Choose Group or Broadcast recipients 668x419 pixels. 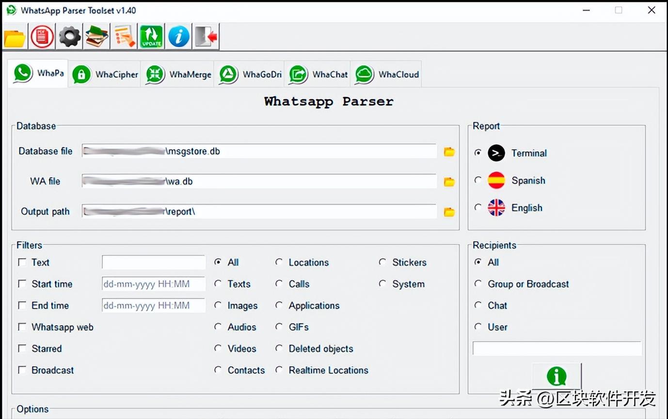click(478, 284)
